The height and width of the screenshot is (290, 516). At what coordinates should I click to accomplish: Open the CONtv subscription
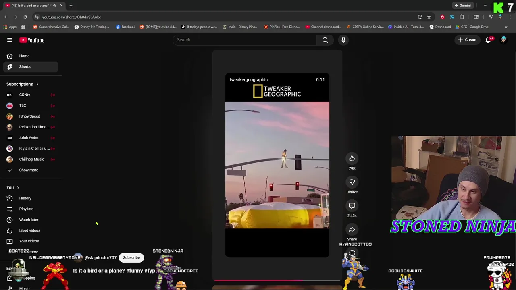click(x=31, y=95)
